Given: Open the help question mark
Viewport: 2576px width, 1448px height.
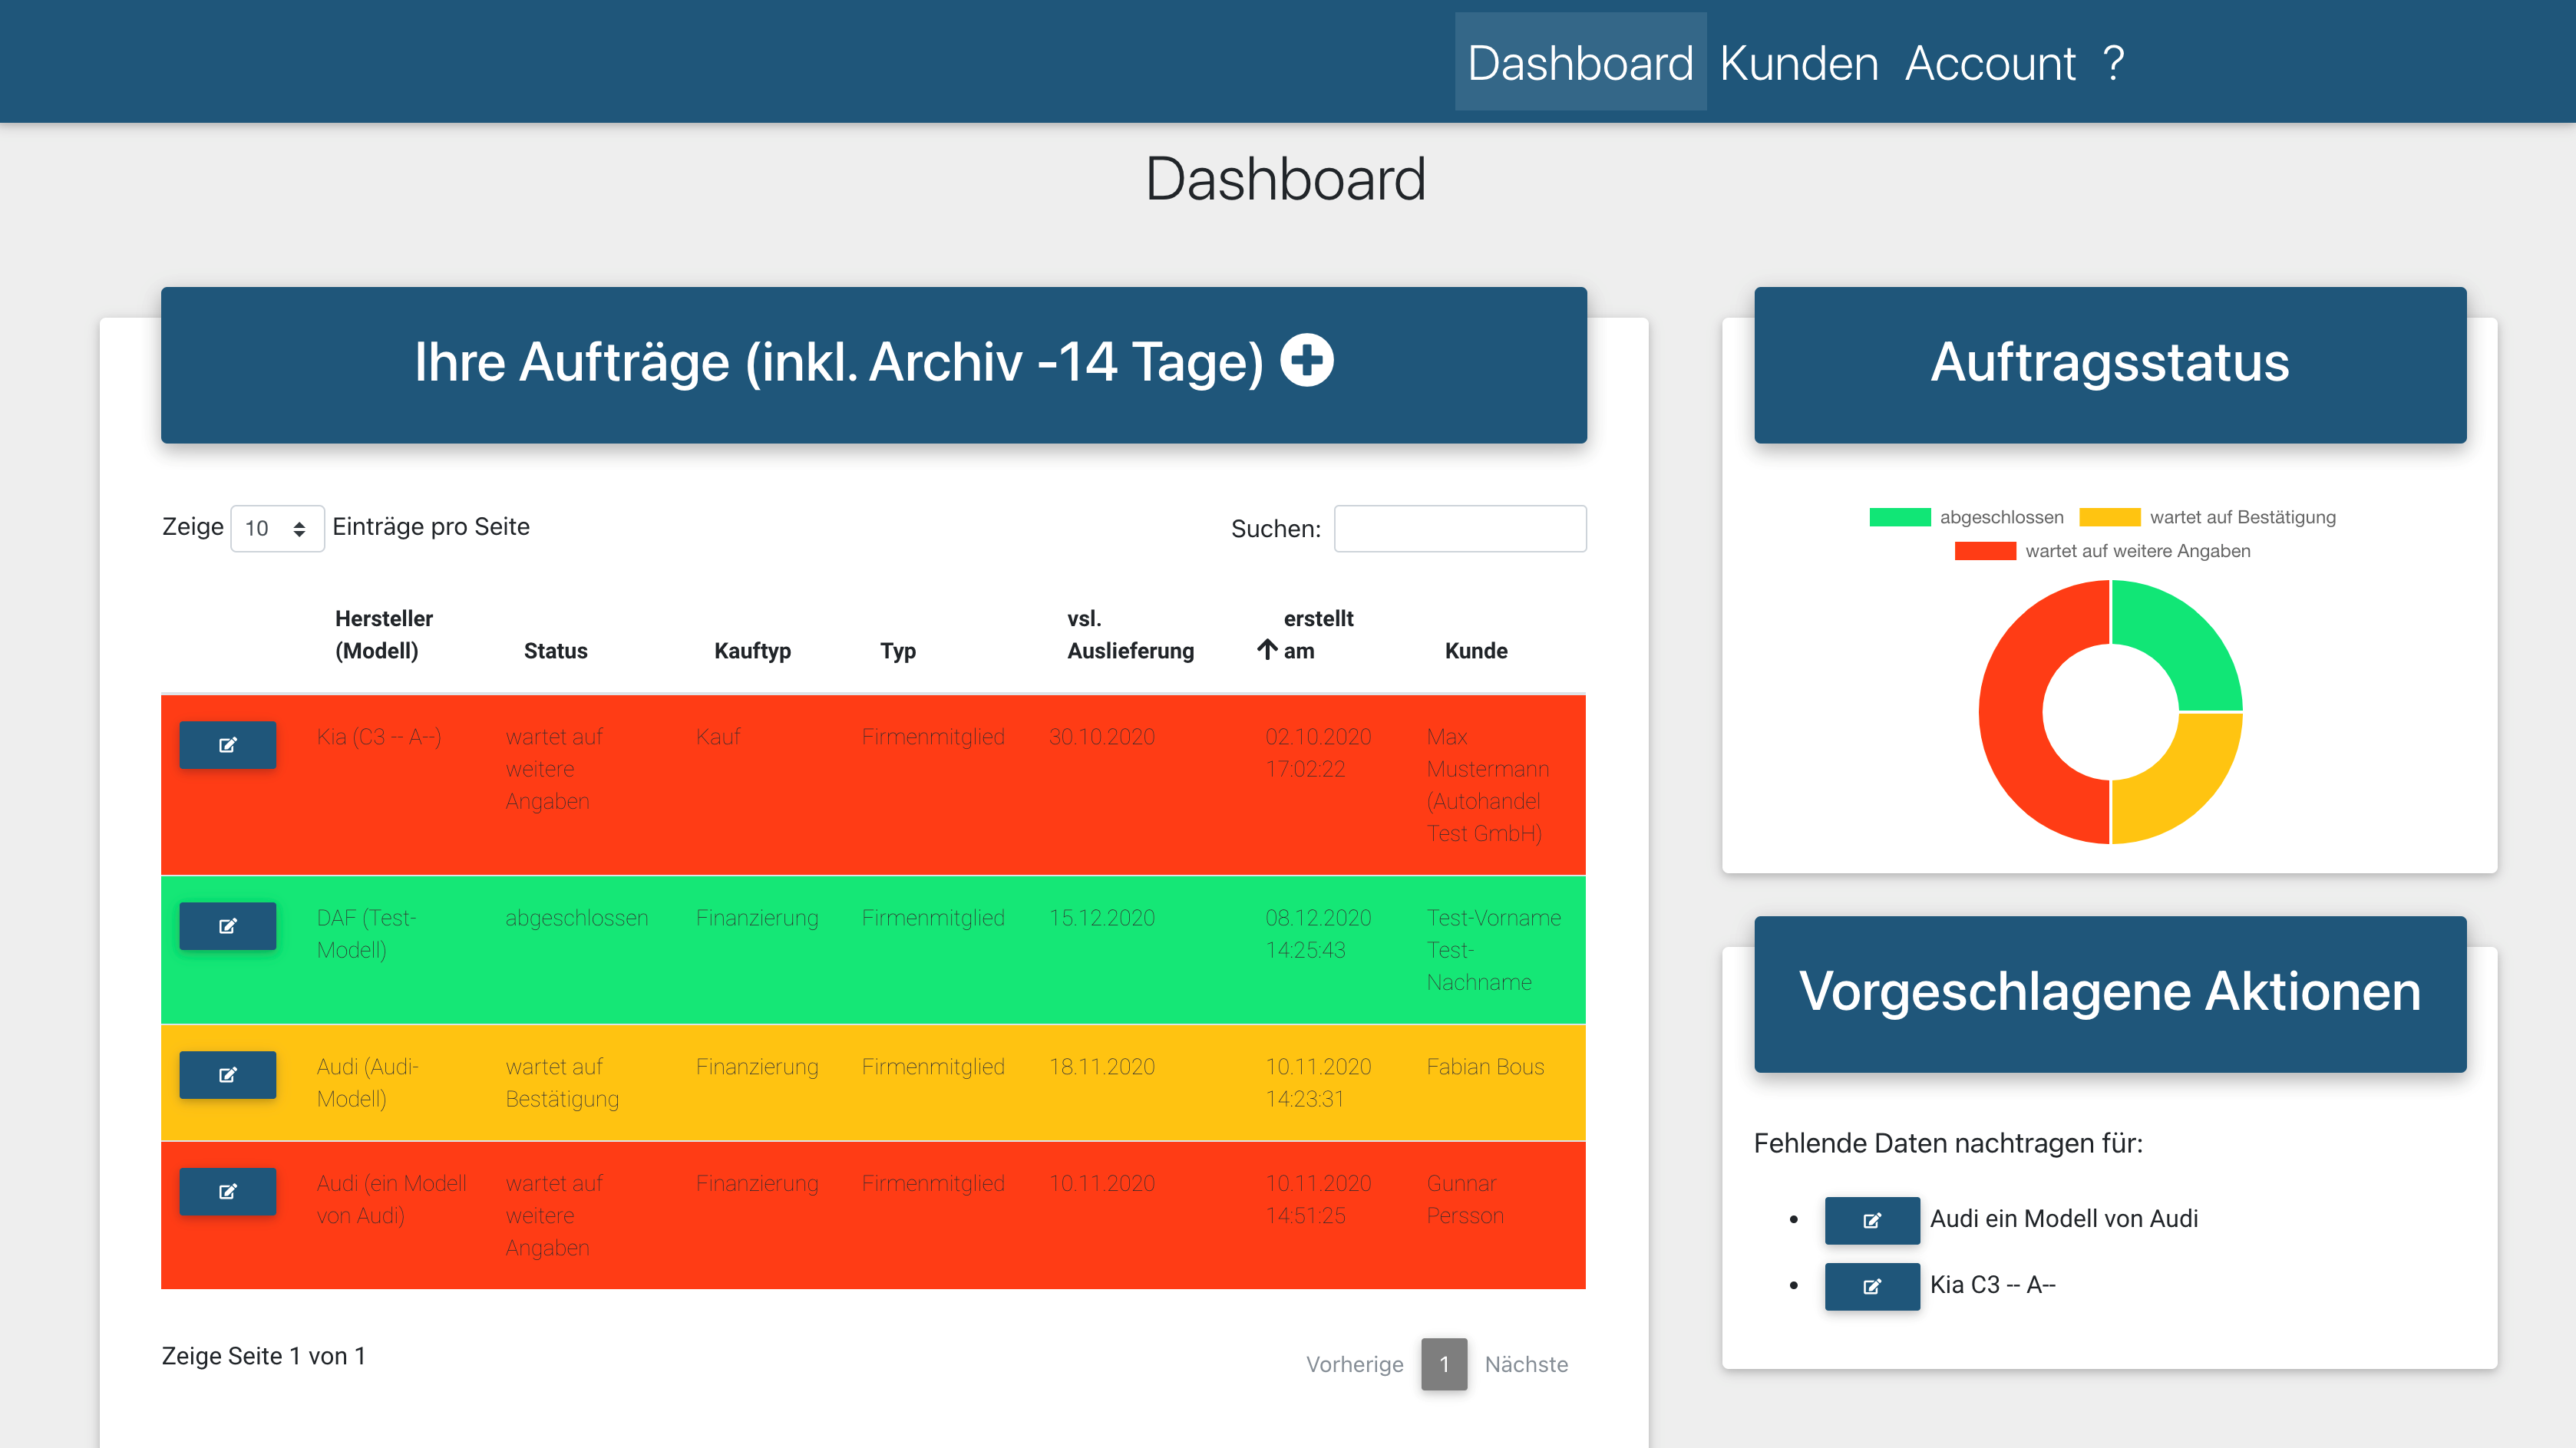Looking at the screenshot, I should [2113, 63].
